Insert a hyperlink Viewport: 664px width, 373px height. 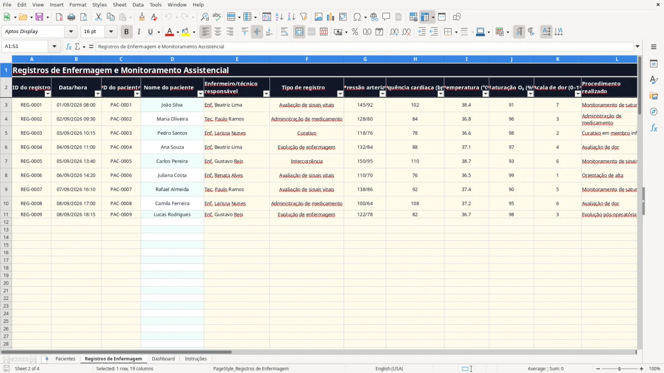(374, 17)
